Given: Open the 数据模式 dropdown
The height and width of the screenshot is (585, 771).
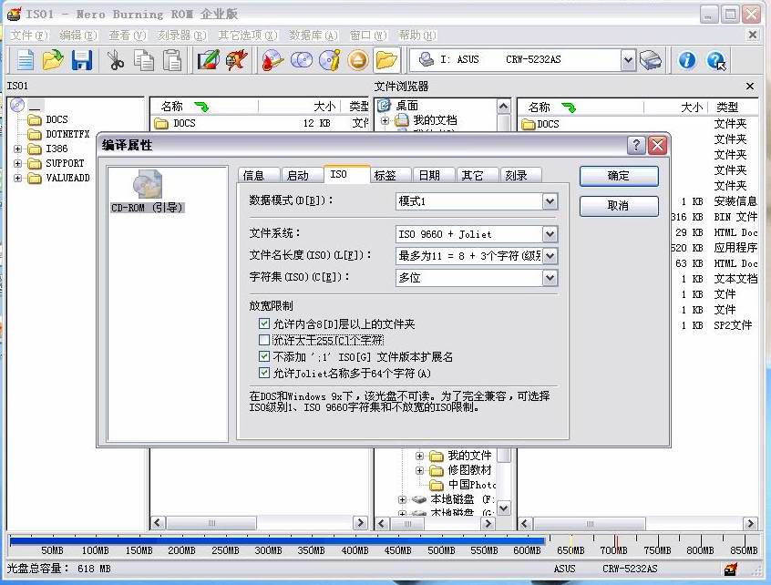Looking at the screenshot, I should point(550,201).
